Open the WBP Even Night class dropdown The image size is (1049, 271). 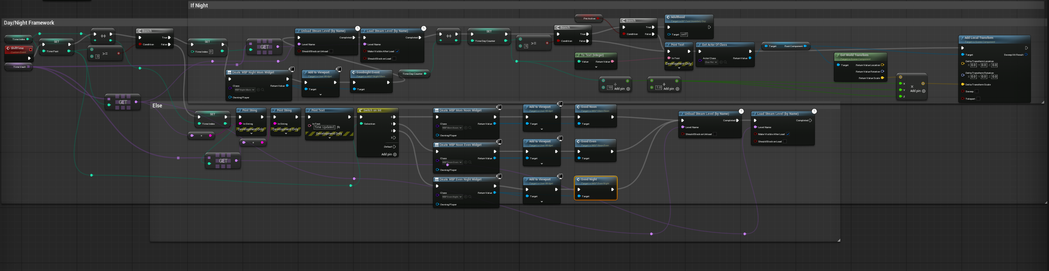(452, 197)
